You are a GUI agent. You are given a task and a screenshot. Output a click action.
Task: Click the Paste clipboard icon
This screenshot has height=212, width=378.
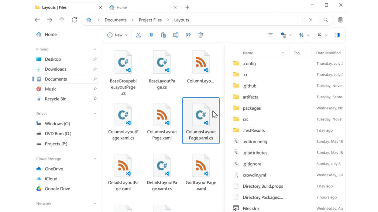pos(163,35)
